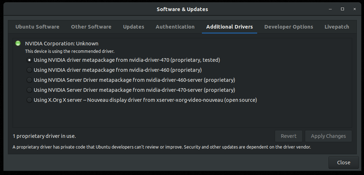
Task: Click the Software & Updates window title
Action: click(x=182, y=9)
